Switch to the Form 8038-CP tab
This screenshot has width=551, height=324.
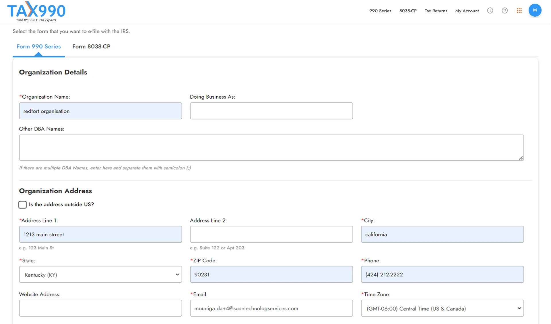tap(91, 46)
